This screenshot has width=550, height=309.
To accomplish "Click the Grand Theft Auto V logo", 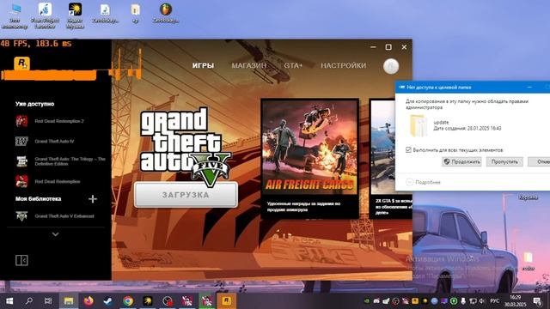I will 185,147.
